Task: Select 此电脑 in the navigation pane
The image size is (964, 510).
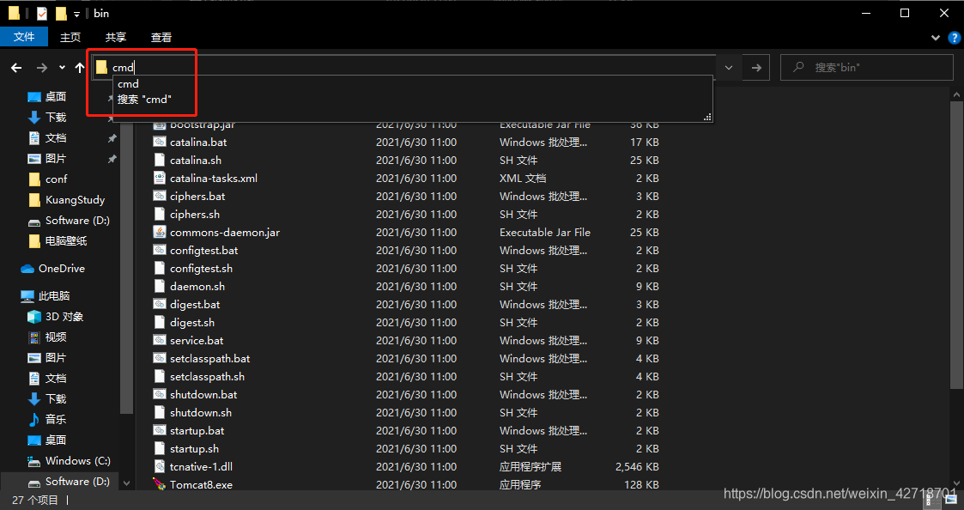Action: coord(45,296)
